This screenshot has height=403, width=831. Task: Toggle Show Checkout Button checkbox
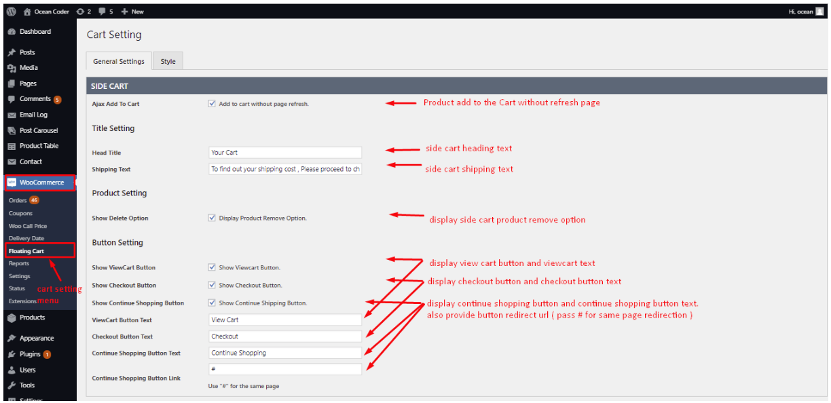point(213,285)
